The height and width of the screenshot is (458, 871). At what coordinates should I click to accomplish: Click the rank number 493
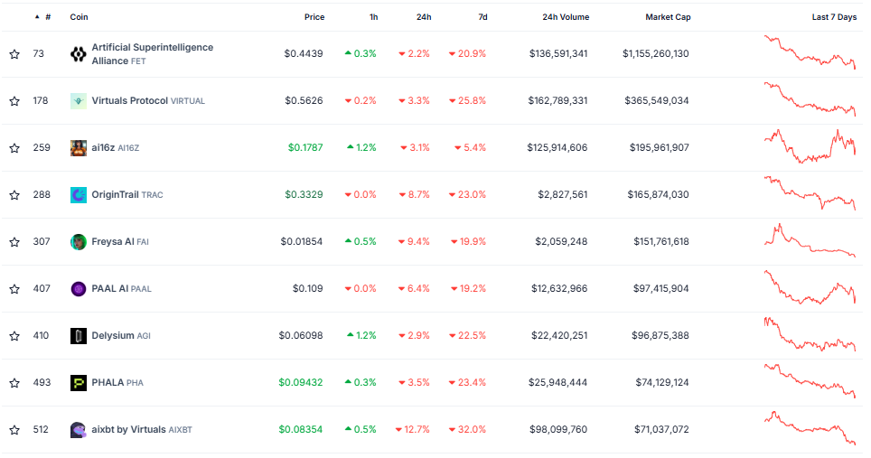click(x=42, y=383)
